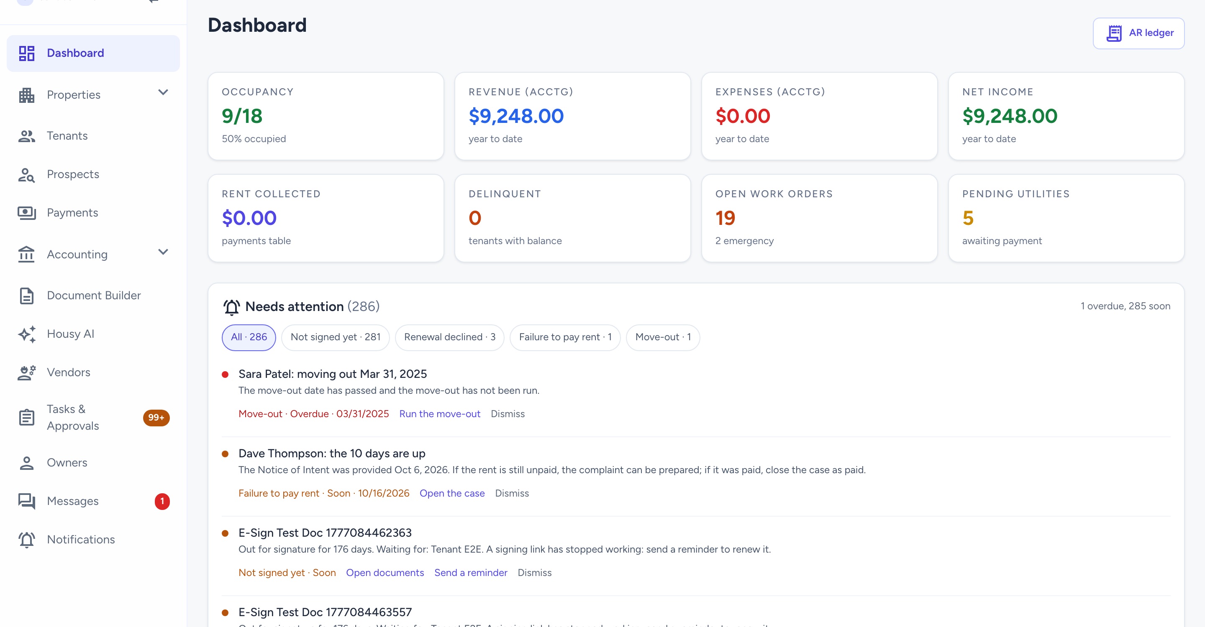Click E-Sign Test Doc 1777084463557 title
1205x627 pixels.
point(325,612)
